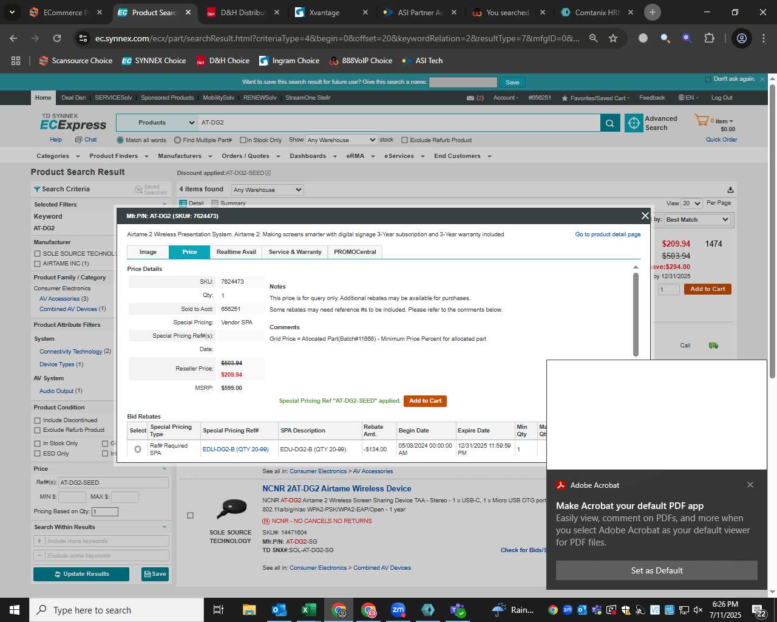Select Match all words radio button
The height and width of the screenshot is (622, 777).
click(x=120, y=140)
